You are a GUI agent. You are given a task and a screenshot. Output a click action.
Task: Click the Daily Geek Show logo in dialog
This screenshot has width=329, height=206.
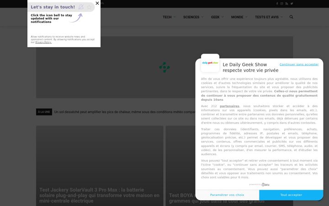(x=210, y=63)
